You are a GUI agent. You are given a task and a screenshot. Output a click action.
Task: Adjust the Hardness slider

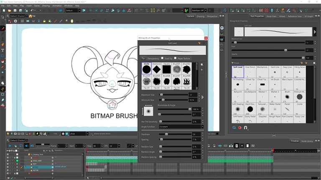click(x=166, y=134)
